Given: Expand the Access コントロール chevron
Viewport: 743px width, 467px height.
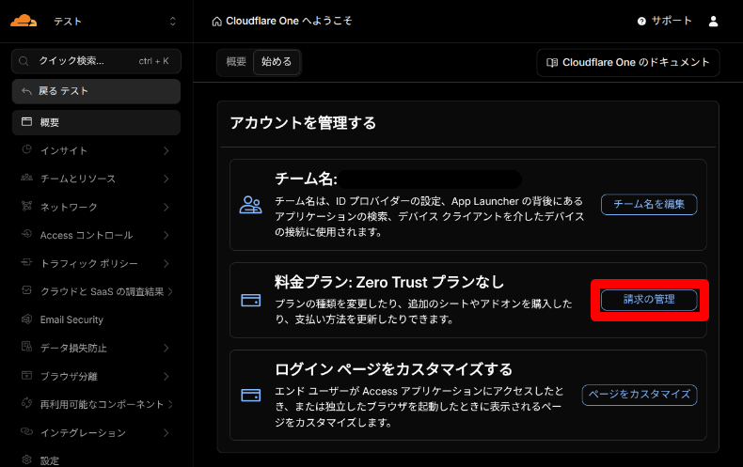Looking at the screenshot, I should coord(166,235).
